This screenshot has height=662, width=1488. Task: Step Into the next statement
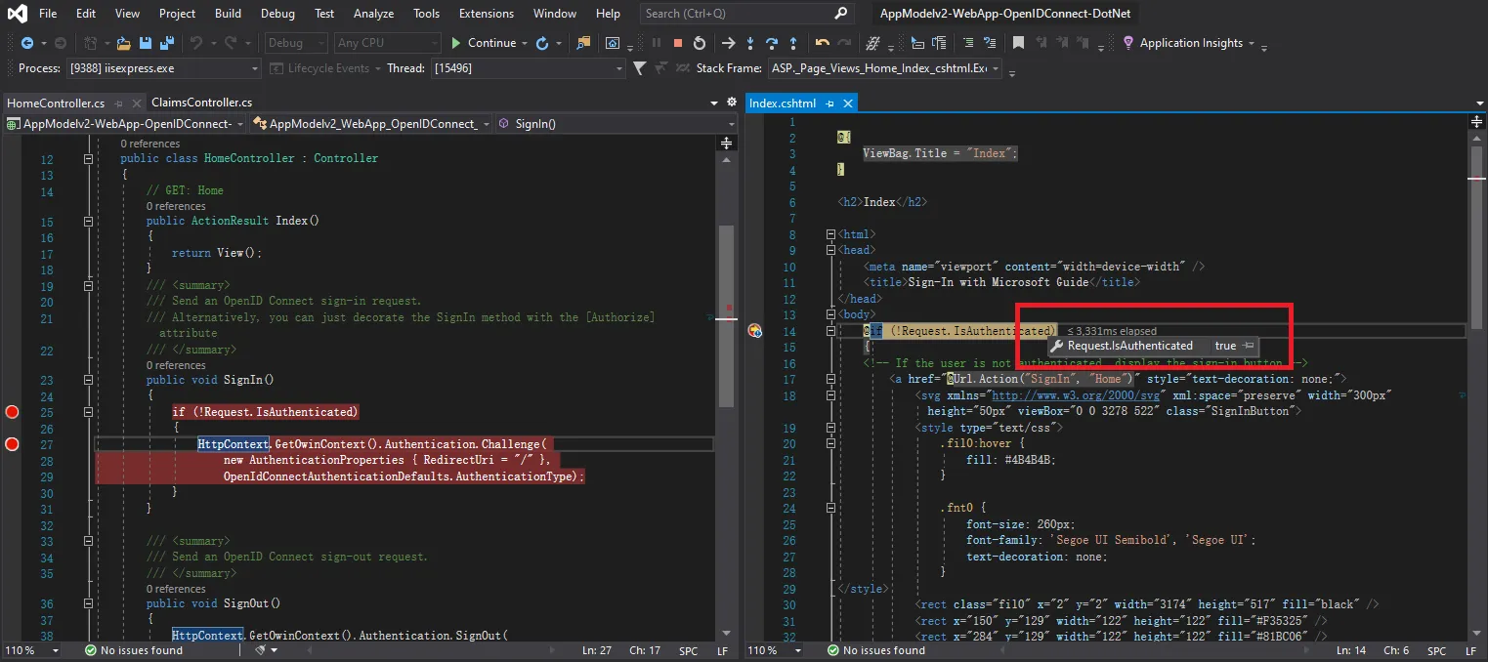pyautogui.click(x=749, y=43)
